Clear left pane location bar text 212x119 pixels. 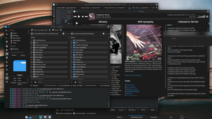[63, 33]
